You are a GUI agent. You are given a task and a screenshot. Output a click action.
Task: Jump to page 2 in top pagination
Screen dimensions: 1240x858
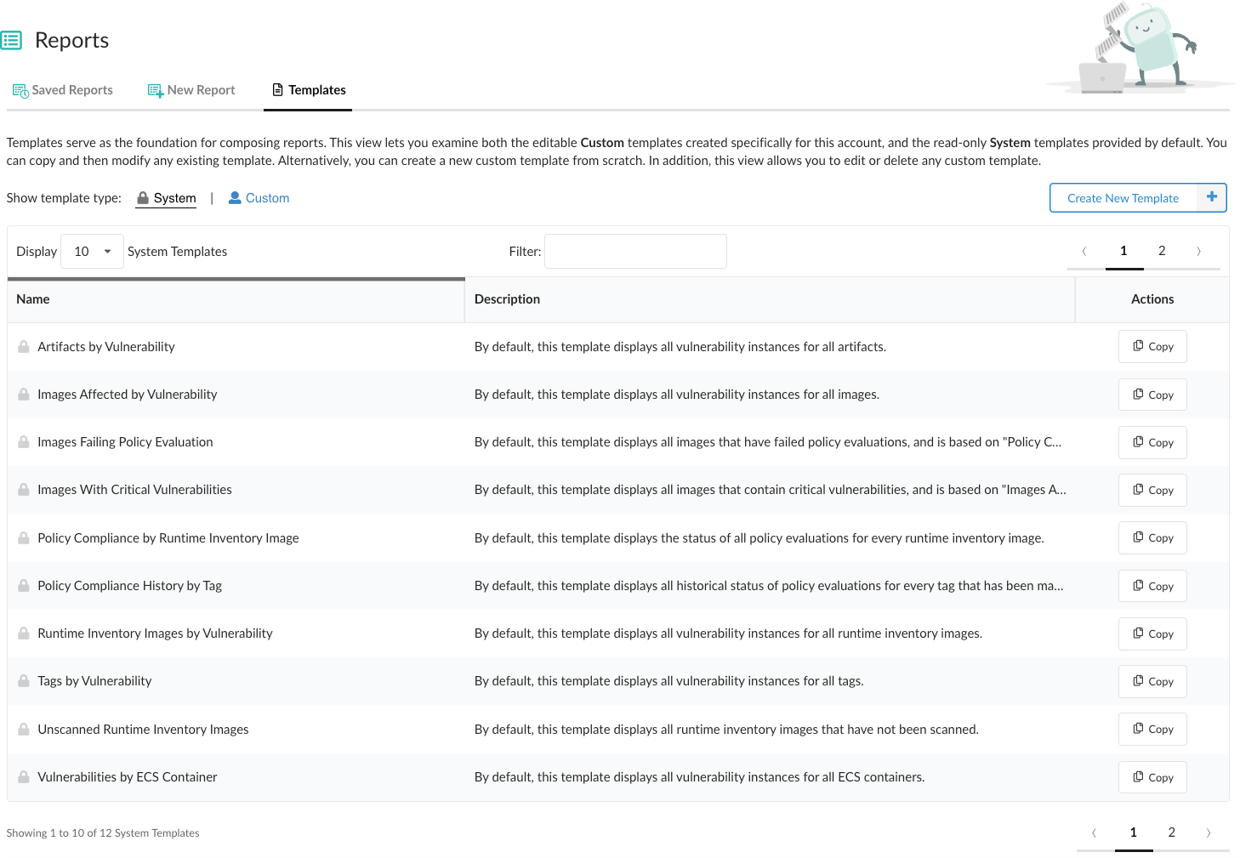(x=1162, y=251)
